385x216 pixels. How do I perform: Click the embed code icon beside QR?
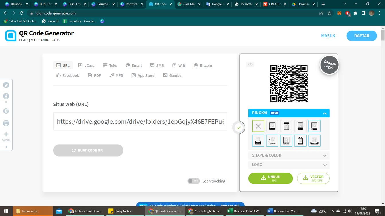[250, 65]
